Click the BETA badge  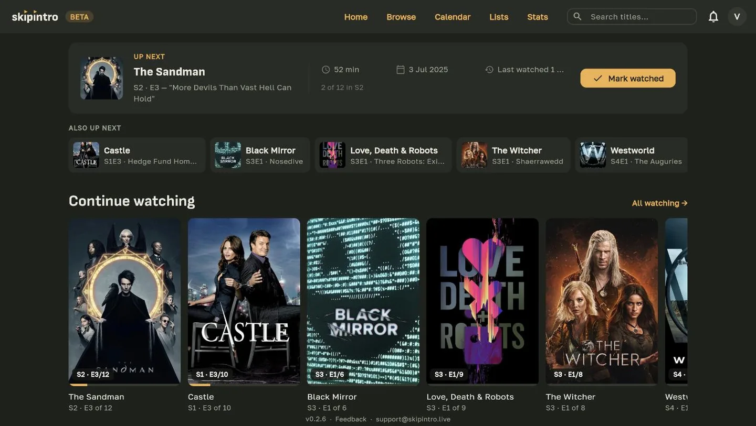click(x=79, y=17)
